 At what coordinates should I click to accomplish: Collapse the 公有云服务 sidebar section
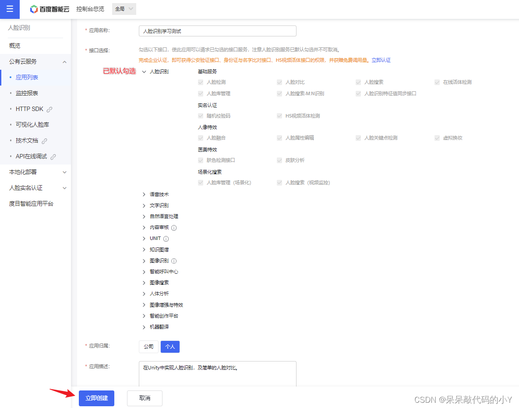[64, 62]
